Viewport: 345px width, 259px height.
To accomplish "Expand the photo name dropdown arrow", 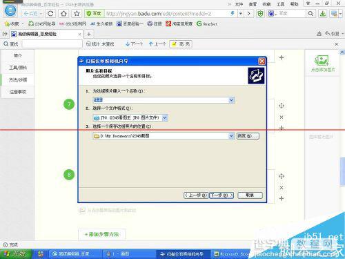I will [231, 100].
